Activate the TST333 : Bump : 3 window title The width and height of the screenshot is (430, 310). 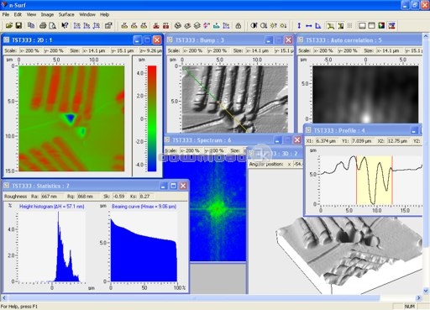click(199, 40)
